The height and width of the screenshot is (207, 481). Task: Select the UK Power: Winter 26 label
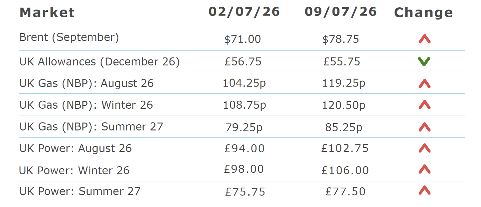tap(74, 171)
